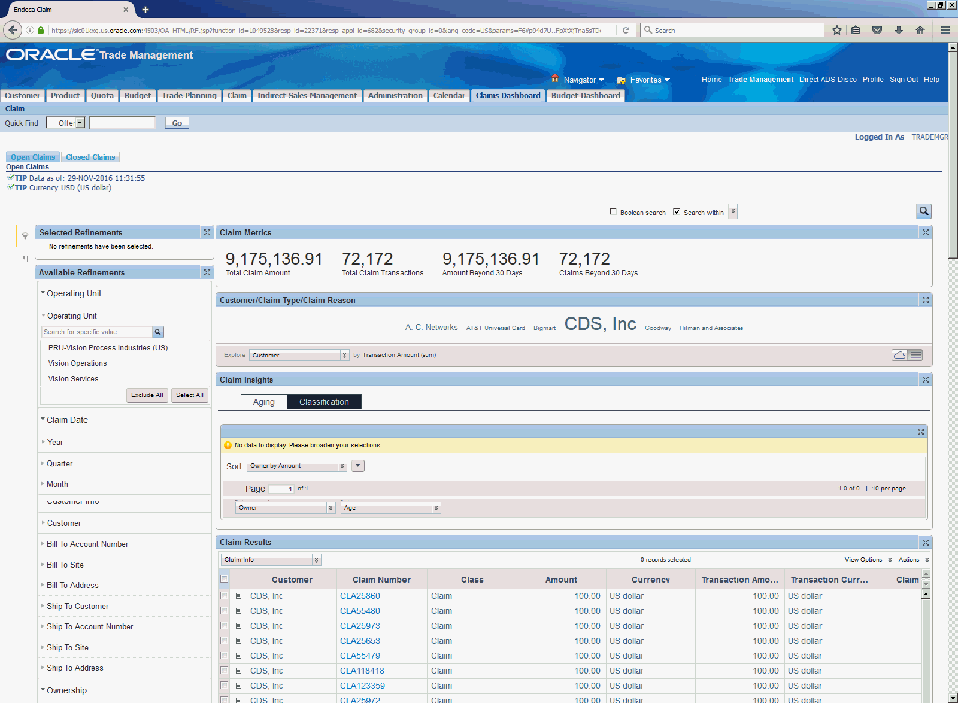Image resolution: width=958 pixels, height=703 pixels.
Task: Click up arrow of results table scrollbar
Action: coord(926,594)
